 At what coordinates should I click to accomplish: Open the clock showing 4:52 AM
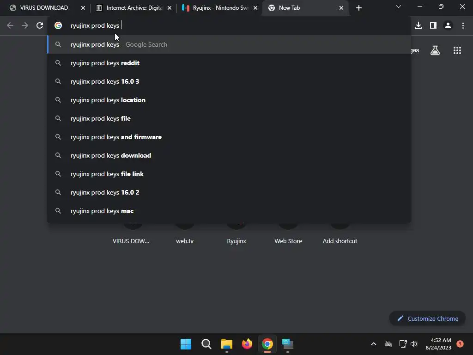[438, 344]
